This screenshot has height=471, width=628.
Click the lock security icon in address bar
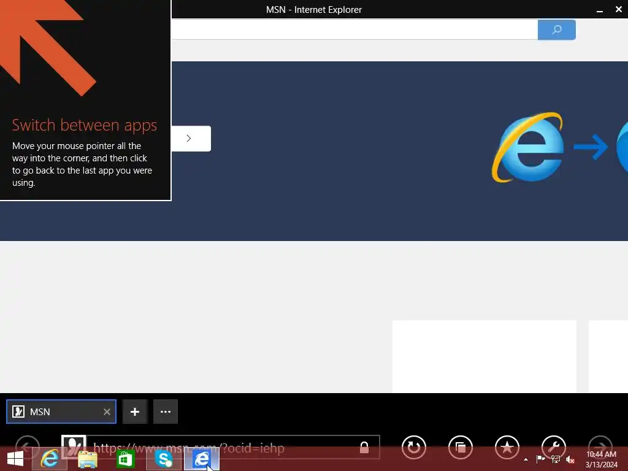tap(364, 447)
